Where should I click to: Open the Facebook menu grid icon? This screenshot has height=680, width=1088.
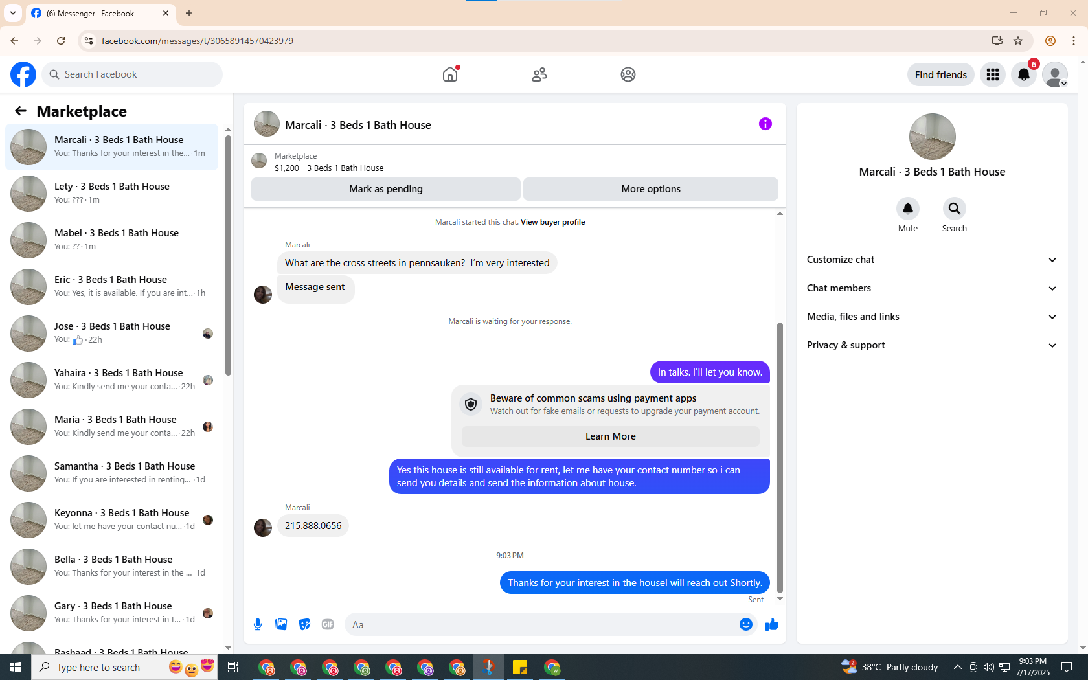993,74
